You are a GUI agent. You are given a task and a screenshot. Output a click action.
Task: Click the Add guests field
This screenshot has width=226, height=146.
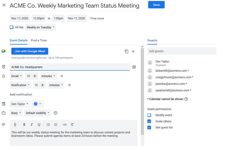(x=182, y=51)
